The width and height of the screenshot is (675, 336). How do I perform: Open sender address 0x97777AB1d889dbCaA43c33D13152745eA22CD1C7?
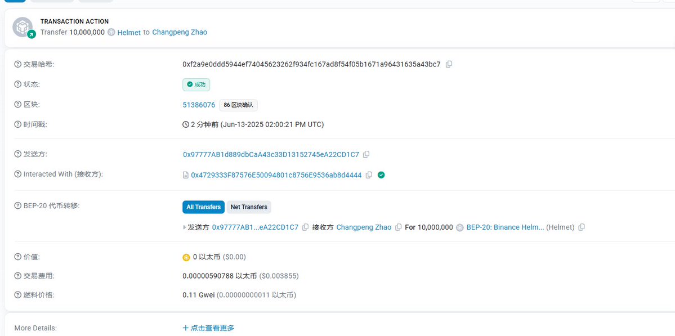coord(271,154)
